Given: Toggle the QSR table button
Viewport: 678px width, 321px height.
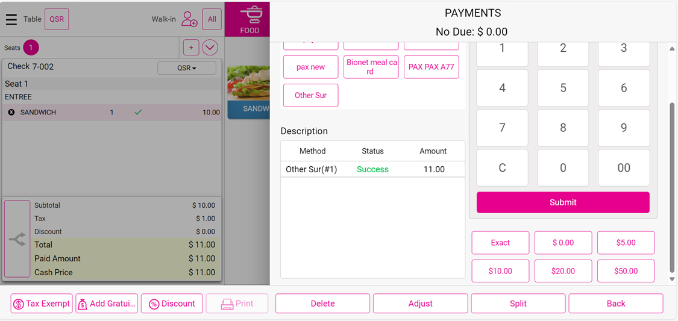Looking at the screenshot, I should 57,19.
